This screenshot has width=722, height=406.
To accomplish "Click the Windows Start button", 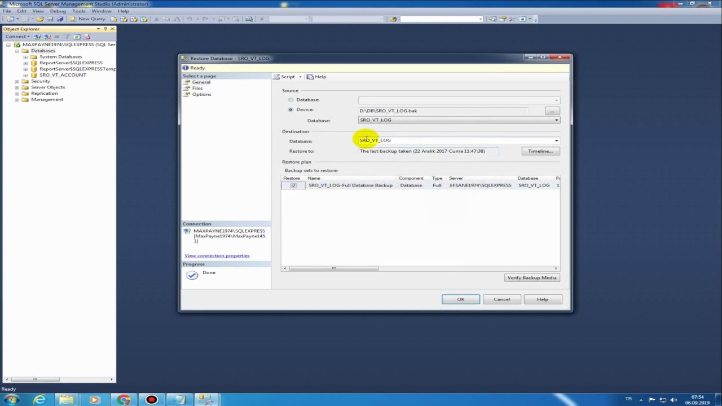I will (12, 400).
